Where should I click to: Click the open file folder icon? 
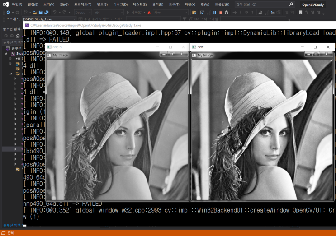[x=34, y=13]
